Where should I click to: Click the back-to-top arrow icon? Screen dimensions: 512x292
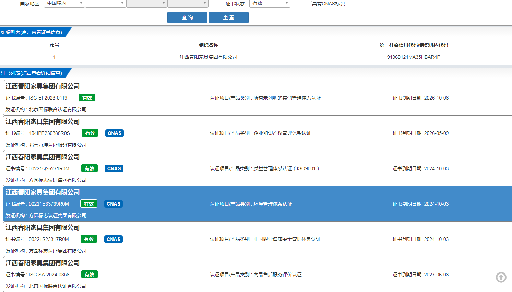[x=501, y=277]
